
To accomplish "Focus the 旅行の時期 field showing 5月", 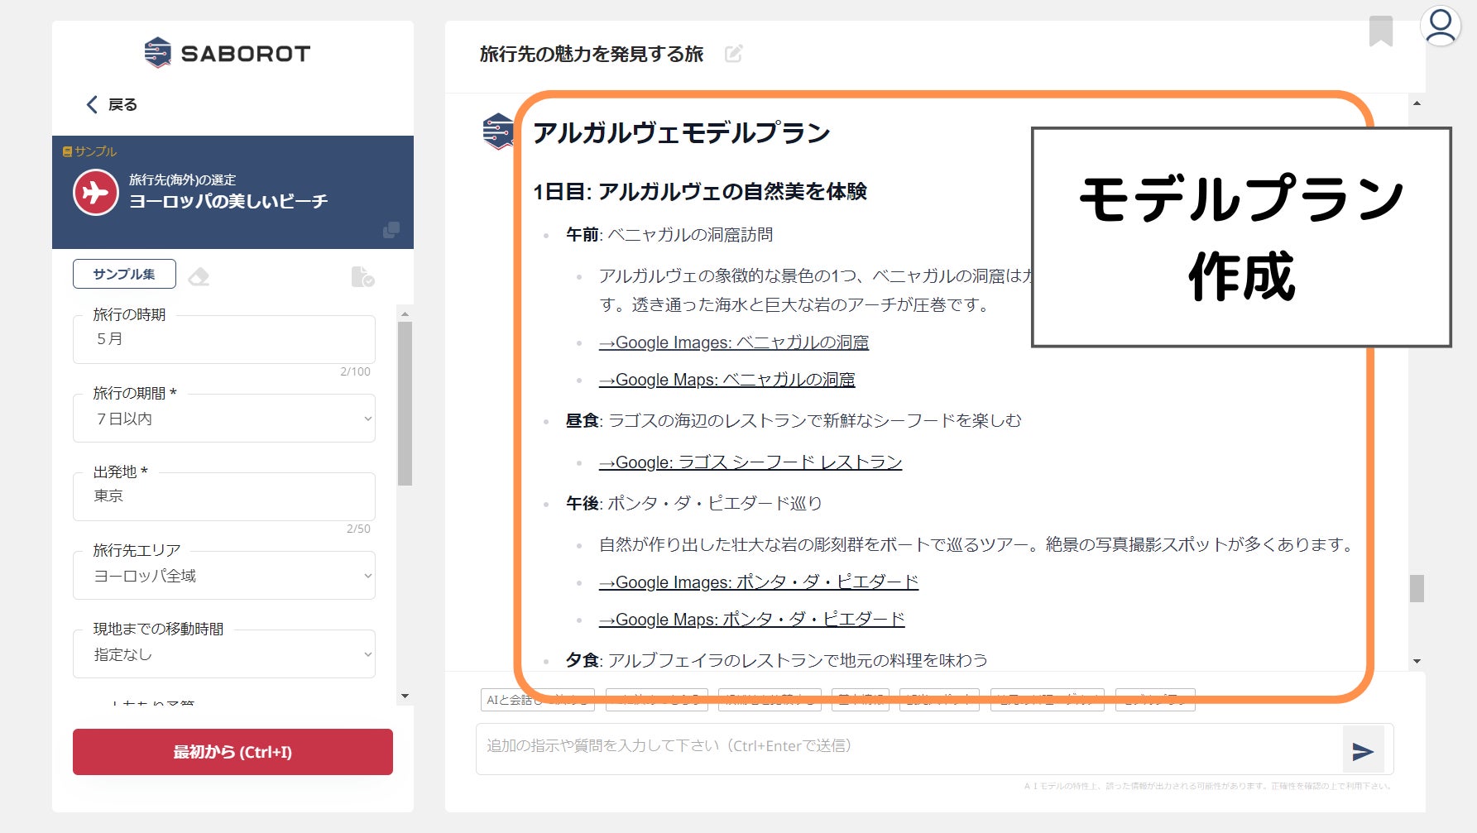I will click(224, 339).
